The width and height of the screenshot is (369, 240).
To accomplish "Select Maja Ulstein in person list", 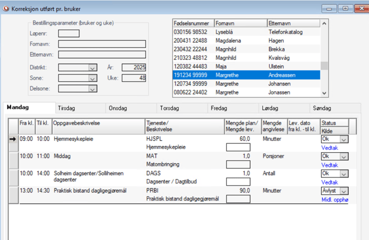I will pyautogui.click(x=246, y=66).
